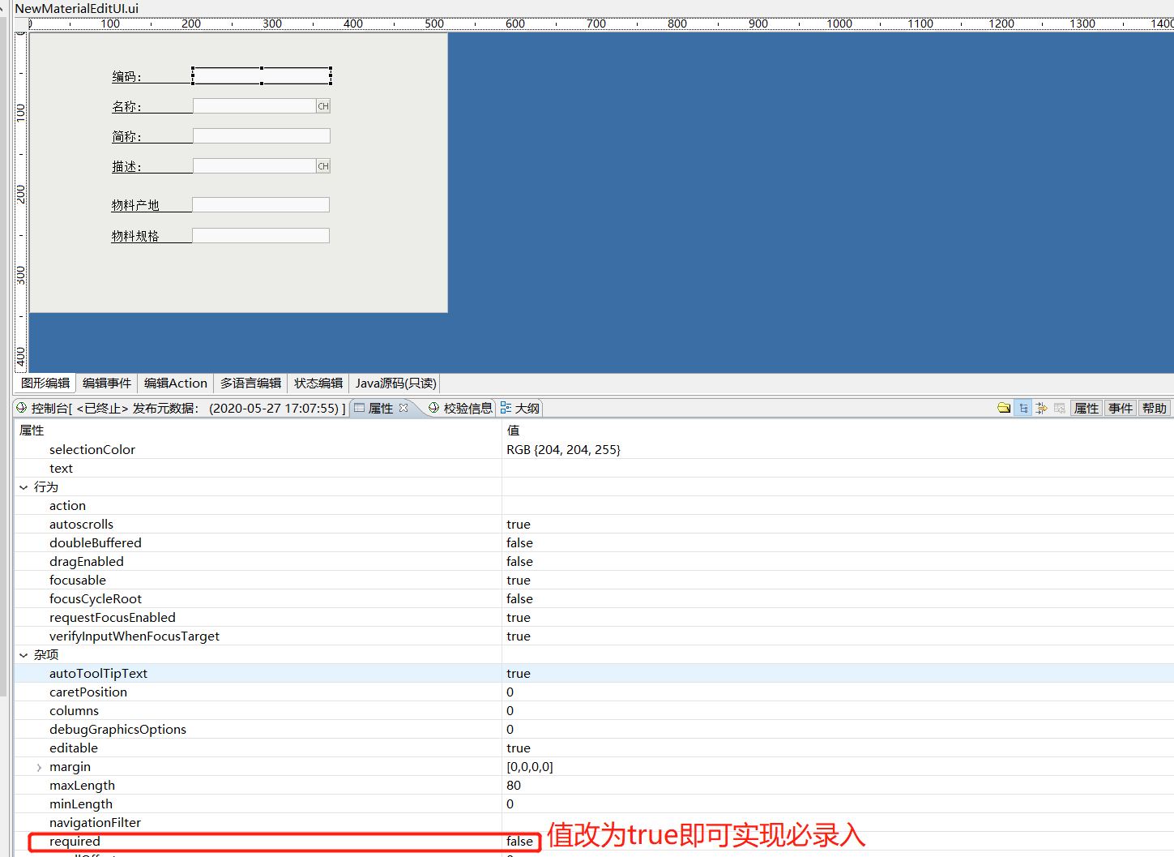Collapse the 行为 property group

(x=23, y=486)
